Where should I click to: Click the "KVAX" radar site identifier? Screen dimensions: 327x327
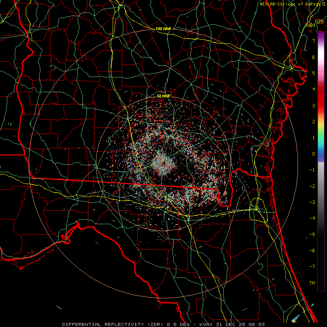(206, 324)
